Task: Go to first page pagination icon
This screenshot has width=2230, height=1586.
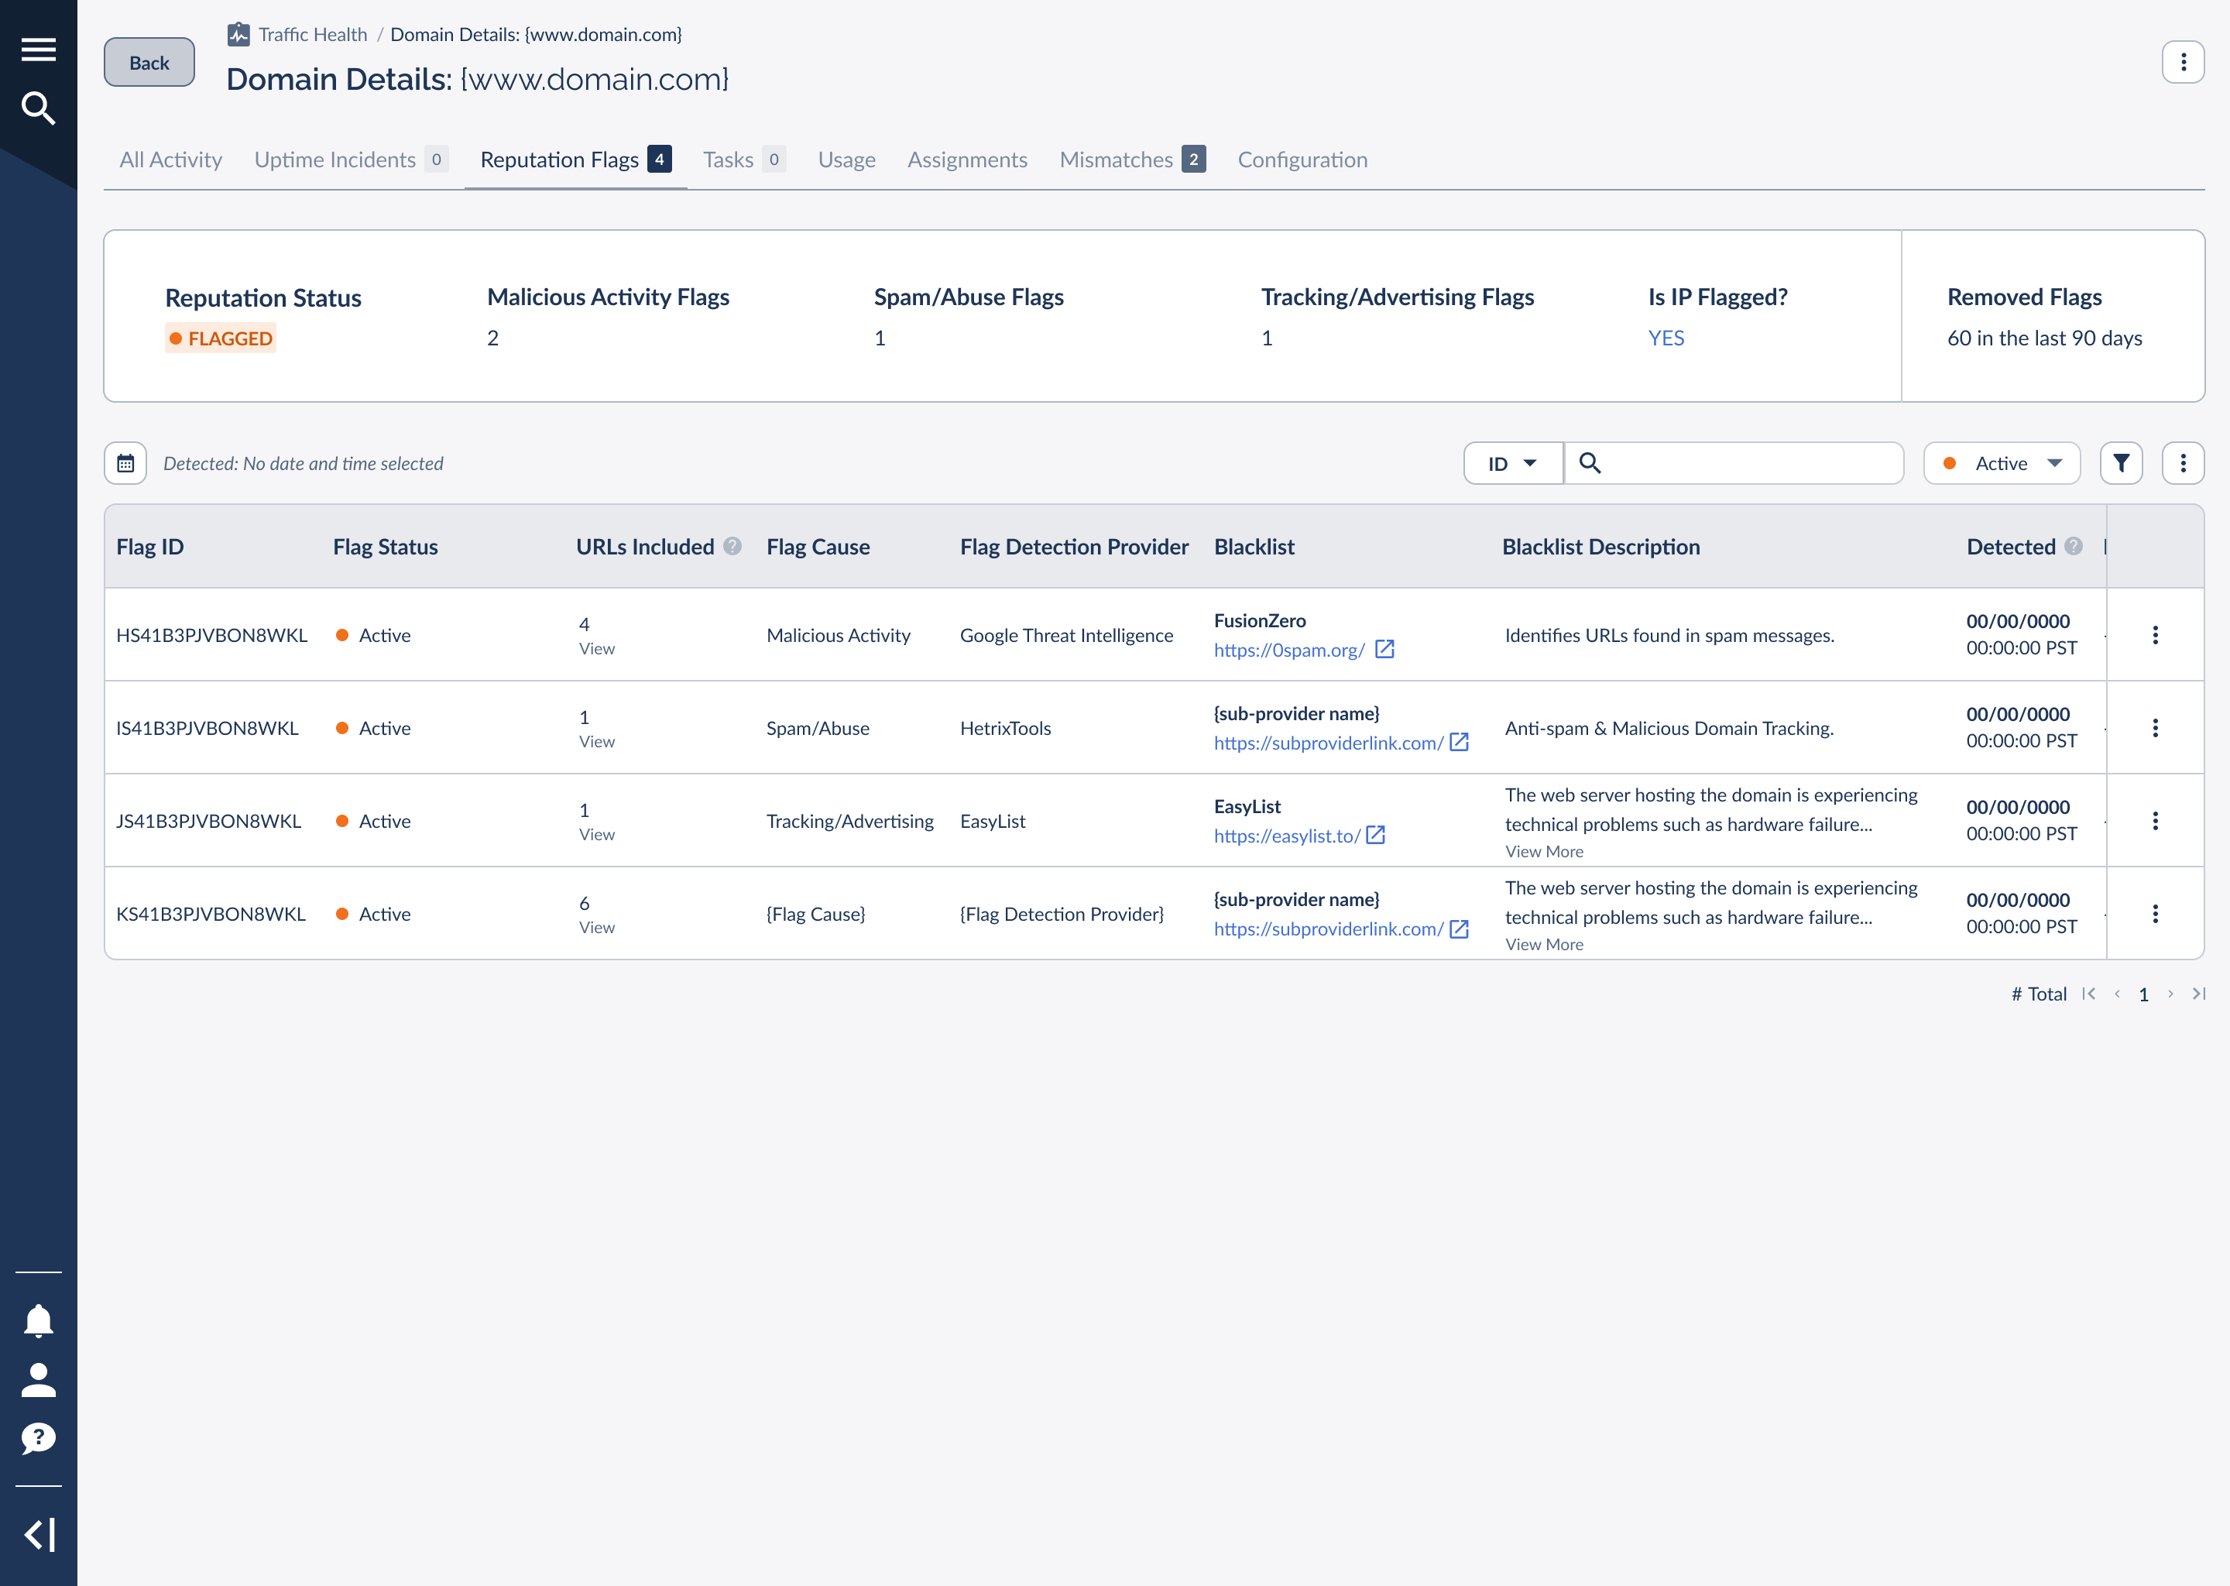Action: [x=2088, y=994]
